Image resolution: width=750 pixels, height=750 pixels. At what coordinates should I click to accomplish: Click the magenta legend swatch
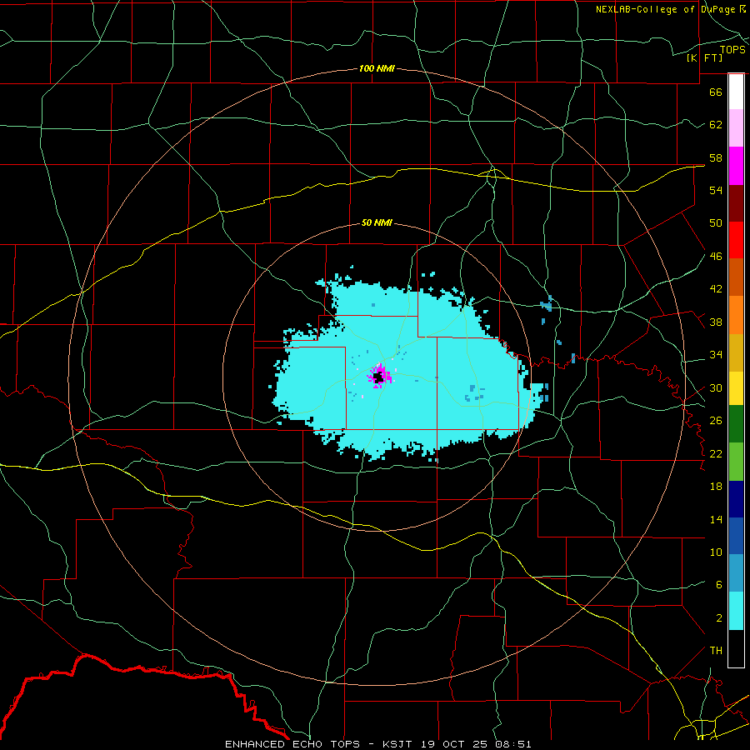click(x=736, y=166)
